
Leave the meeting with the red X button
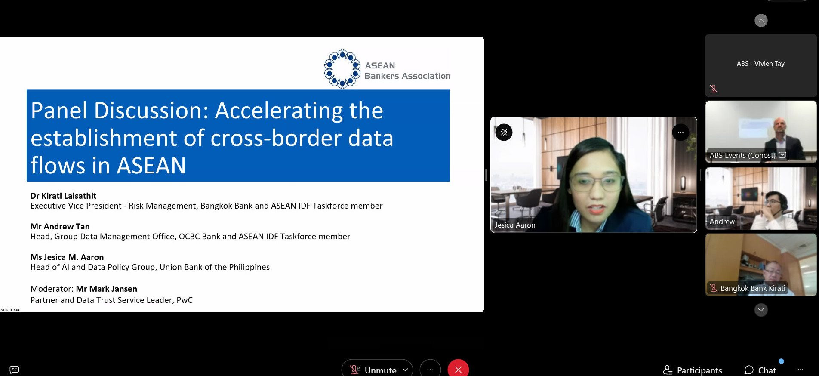point(458,369)
